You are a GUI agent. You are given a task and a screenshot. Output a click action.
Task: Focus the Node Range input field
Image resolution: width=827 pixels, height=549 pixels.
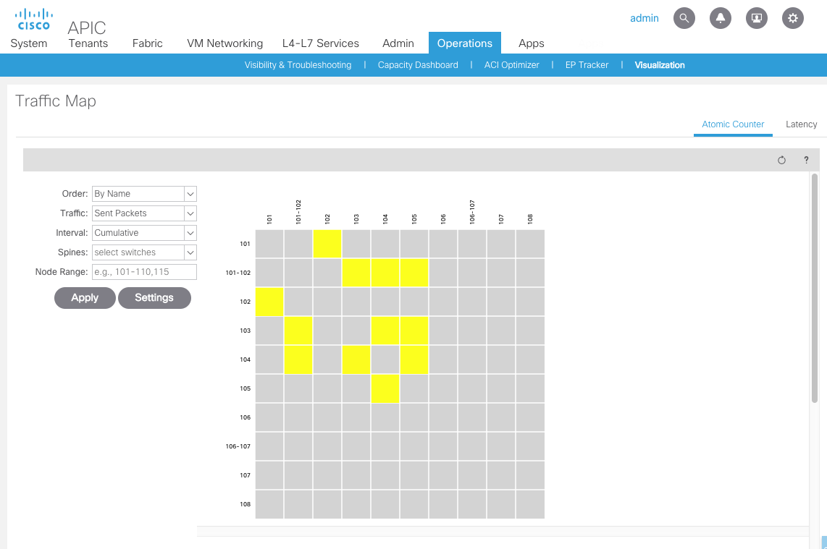point(144,272)
